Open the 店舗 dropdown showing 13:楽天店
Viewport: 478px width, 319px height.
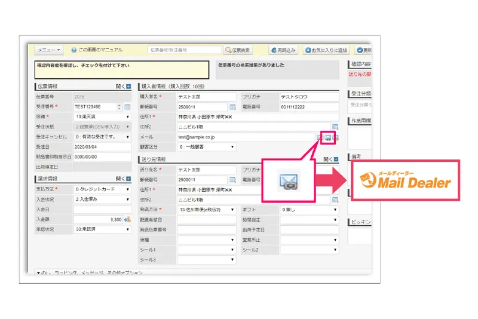tap(102, 116)
